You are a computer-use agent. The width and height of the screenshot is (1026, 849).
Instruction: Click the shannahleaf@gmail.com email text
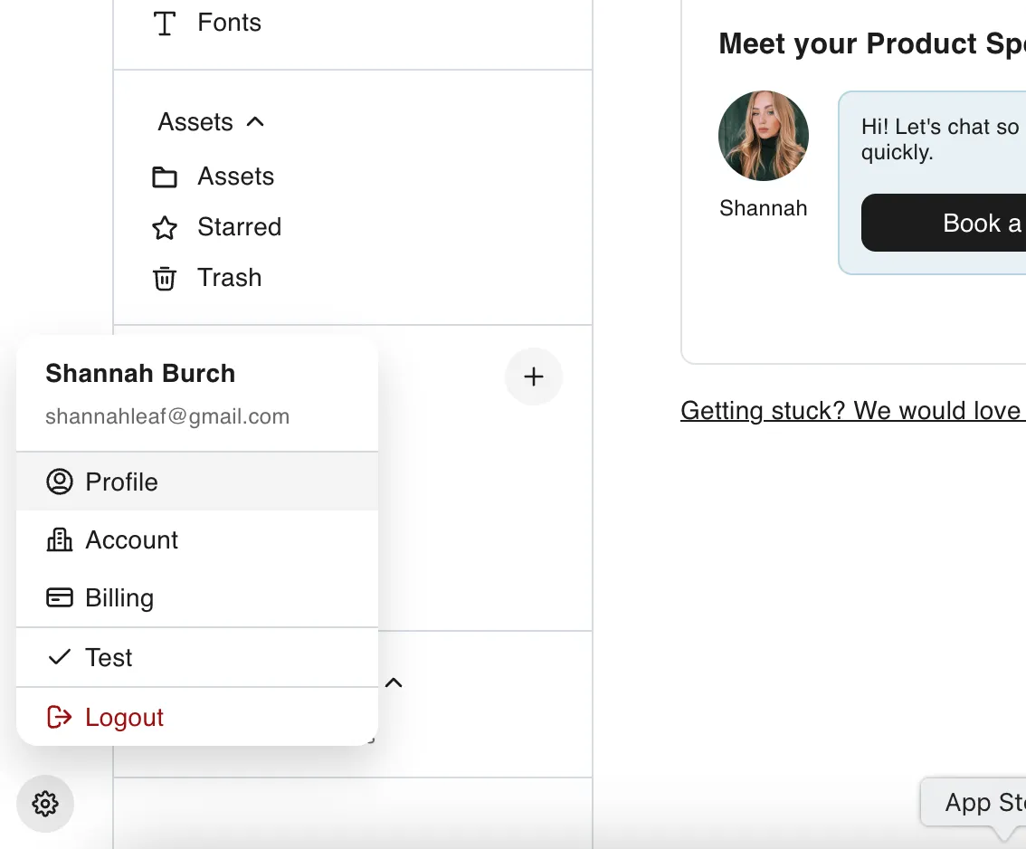tap(167, 416)
